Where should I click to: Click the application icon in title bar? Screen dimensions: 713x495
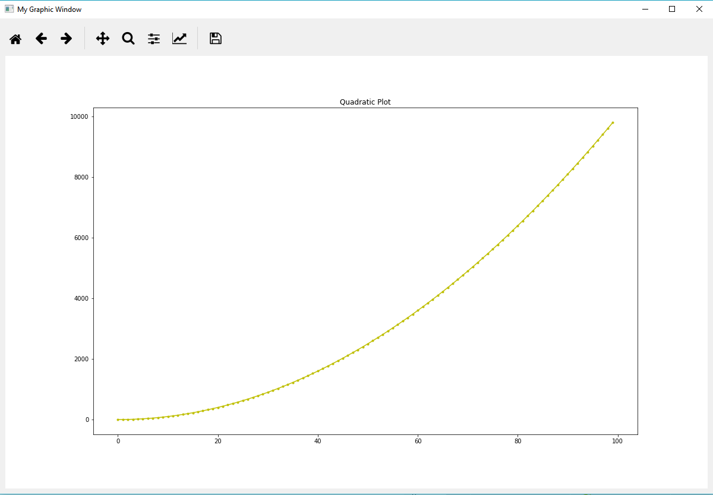(x=8, y=9)
